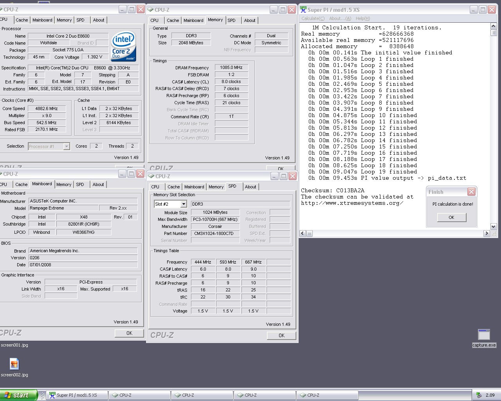
Task: Click the FSB:DRAM 1:2 ratio value
Action: tap(231, 74)
